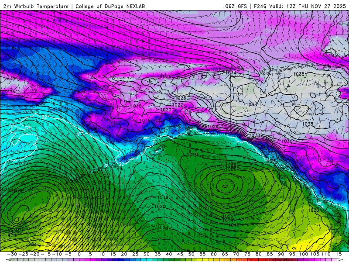
Task: Select the 1006 isobar label
Action: coord(231,169)
